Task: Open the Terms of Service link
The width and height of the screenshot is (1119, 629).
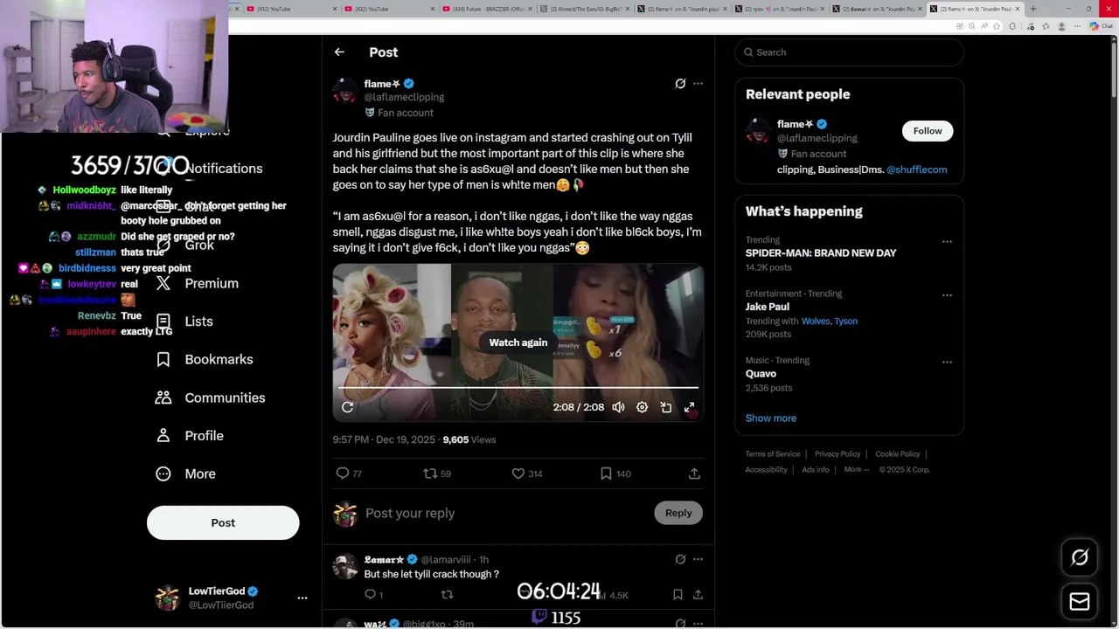Action: 773,454
